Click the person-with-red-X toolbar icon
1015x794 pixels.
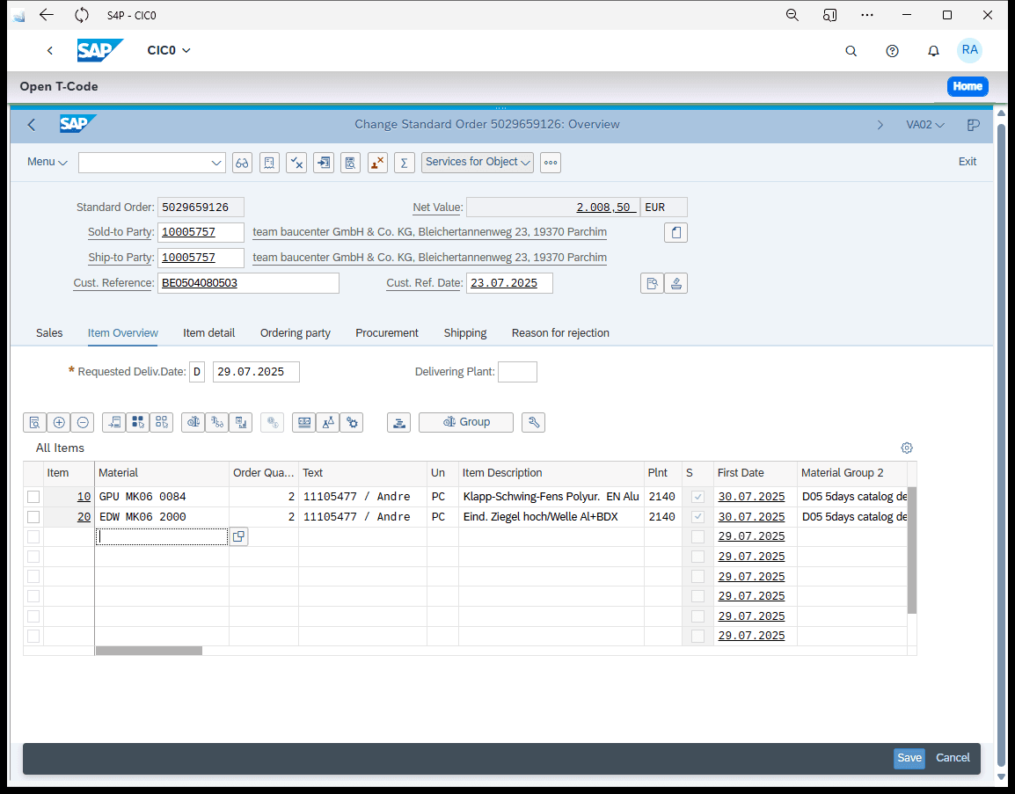377,163
